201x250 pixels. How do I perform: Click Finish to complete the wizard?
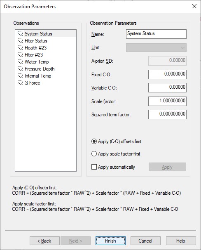[x=110, y=241]
